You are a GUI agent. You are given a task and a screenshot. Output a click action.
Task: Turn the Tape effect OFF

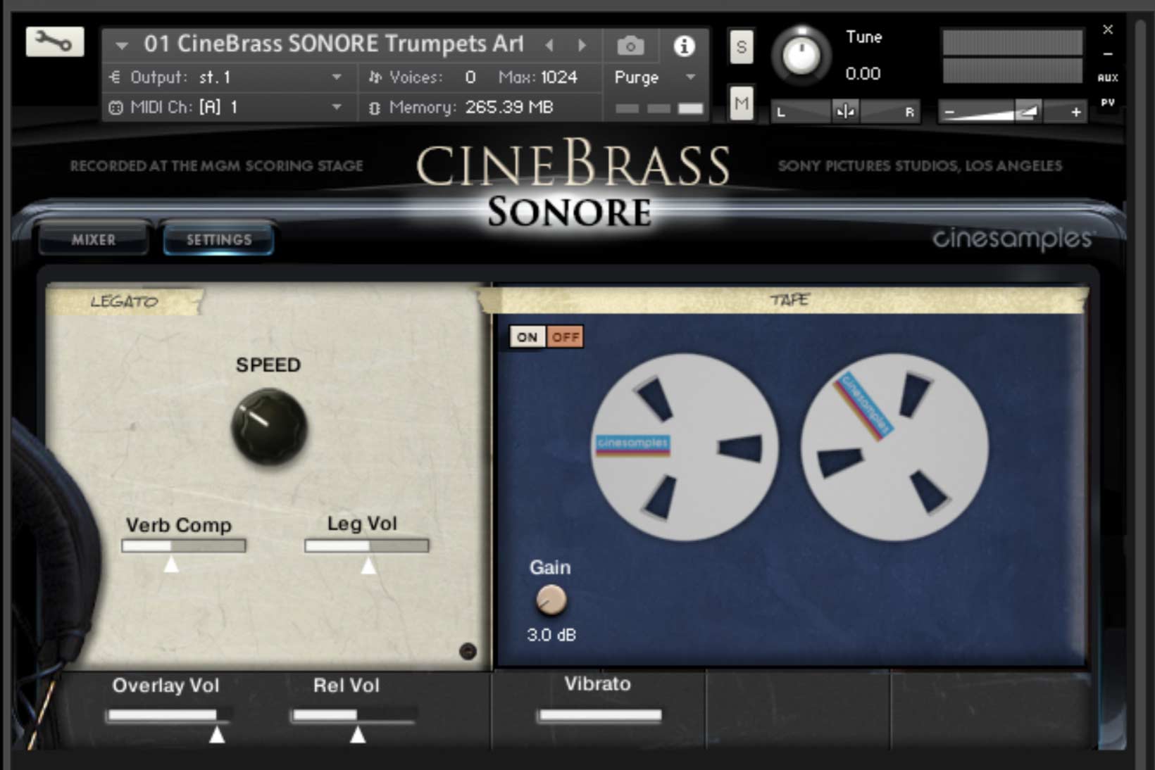pos(564,336)
